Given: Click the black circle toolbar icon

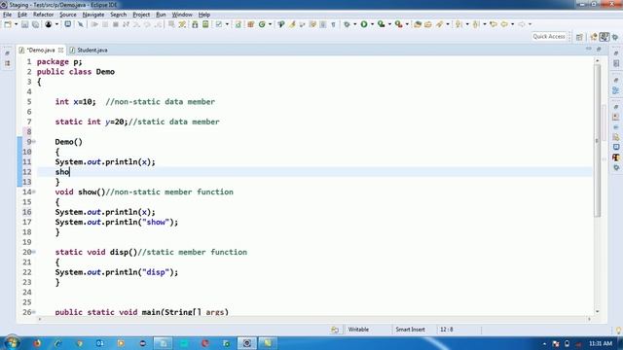Looking at the screenshot, I should tap(48, 24).
